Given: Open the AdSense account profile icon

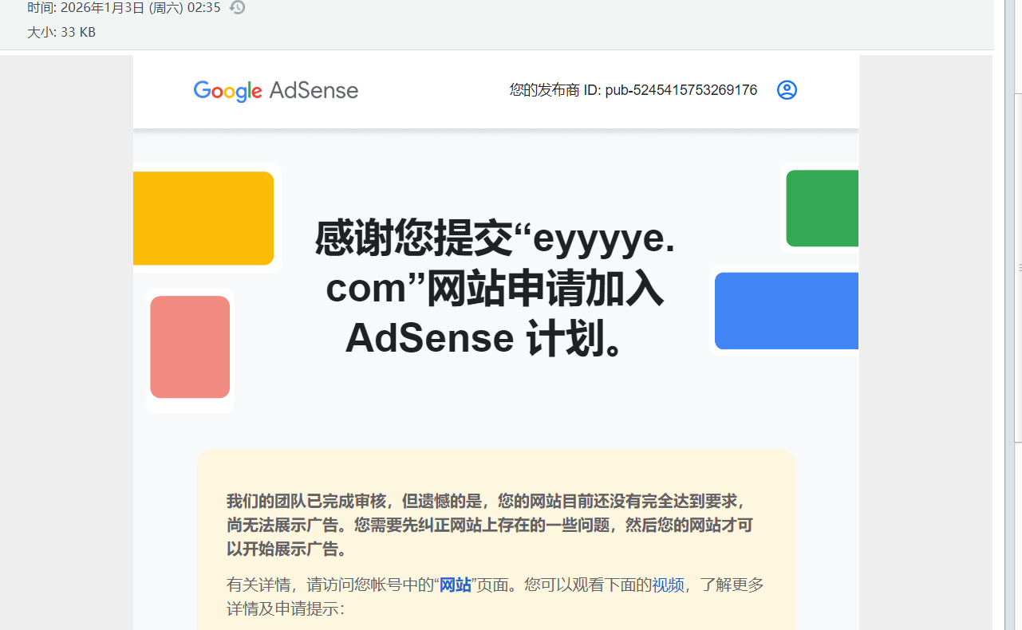Looking at the screenshot, I should (787, 90).
